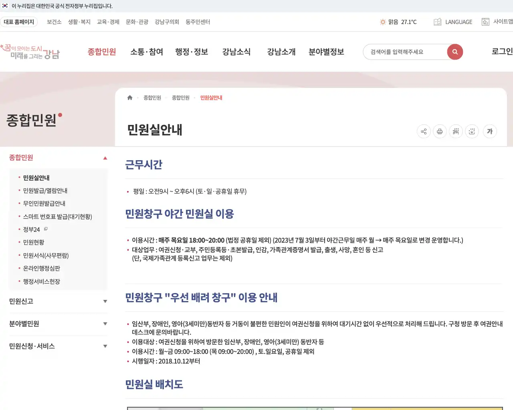Click the download tray icon button
Viewport: 513px width, 410px height.
[x=472, y=131]
